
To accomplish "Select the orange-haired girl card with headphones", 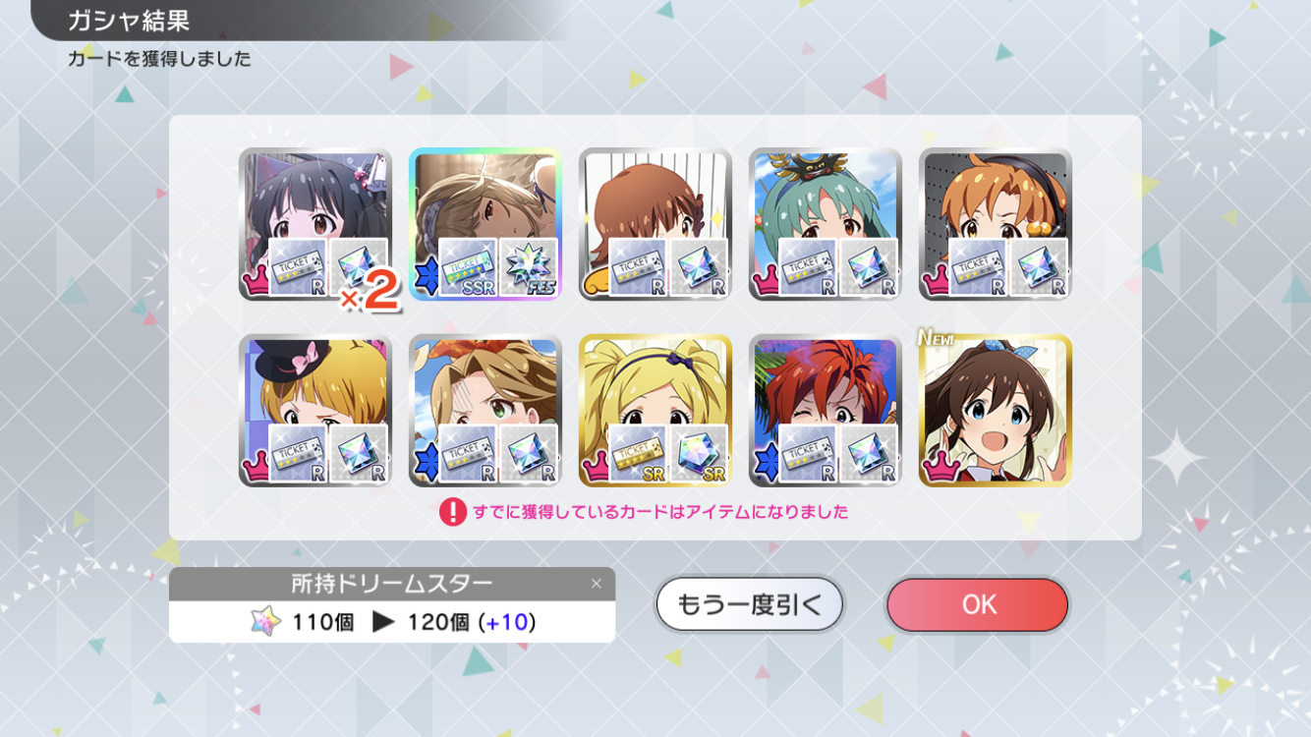I will point(995,224).
